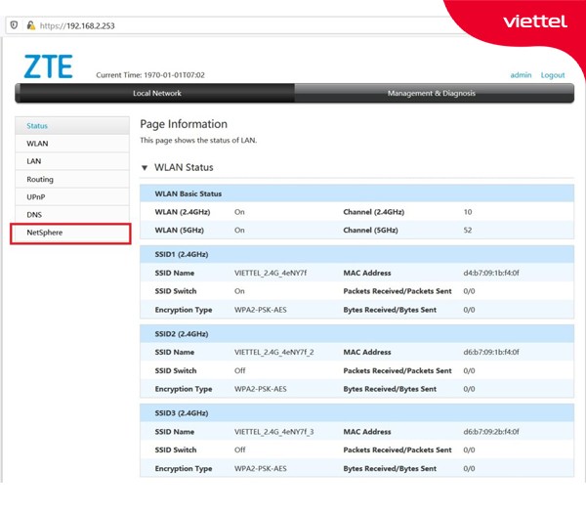
Task: Open the Local Network tab
Action: pyautogui.click(x=157, y=93)
